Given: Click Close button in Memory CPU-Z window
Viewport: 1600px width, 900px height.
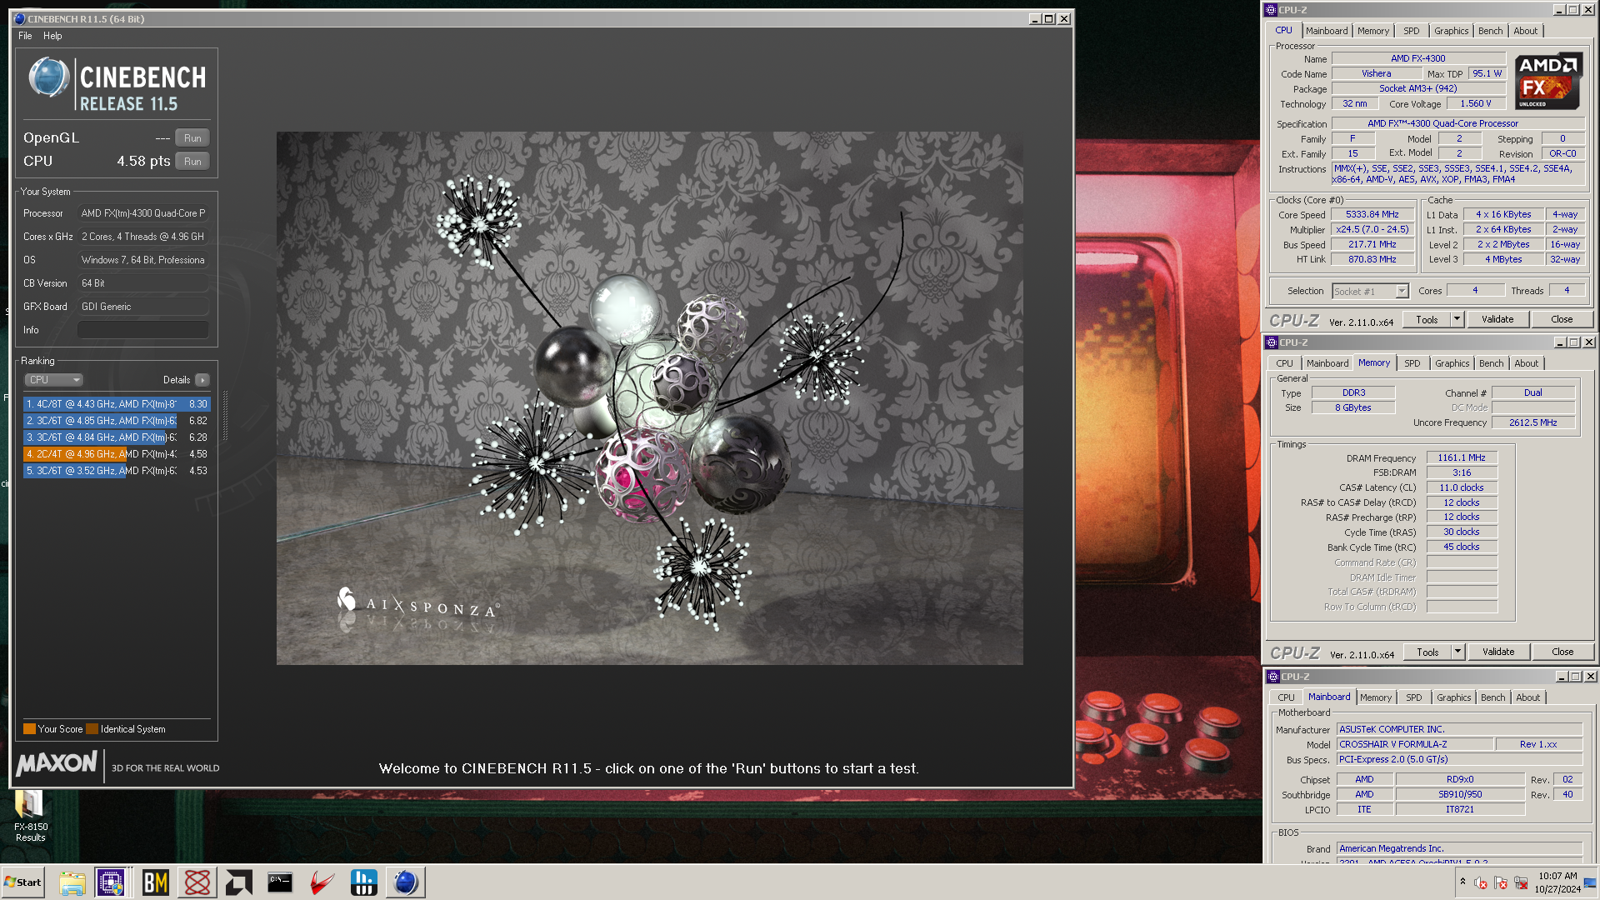Looking at the screenshot, I should point(1562,652).
